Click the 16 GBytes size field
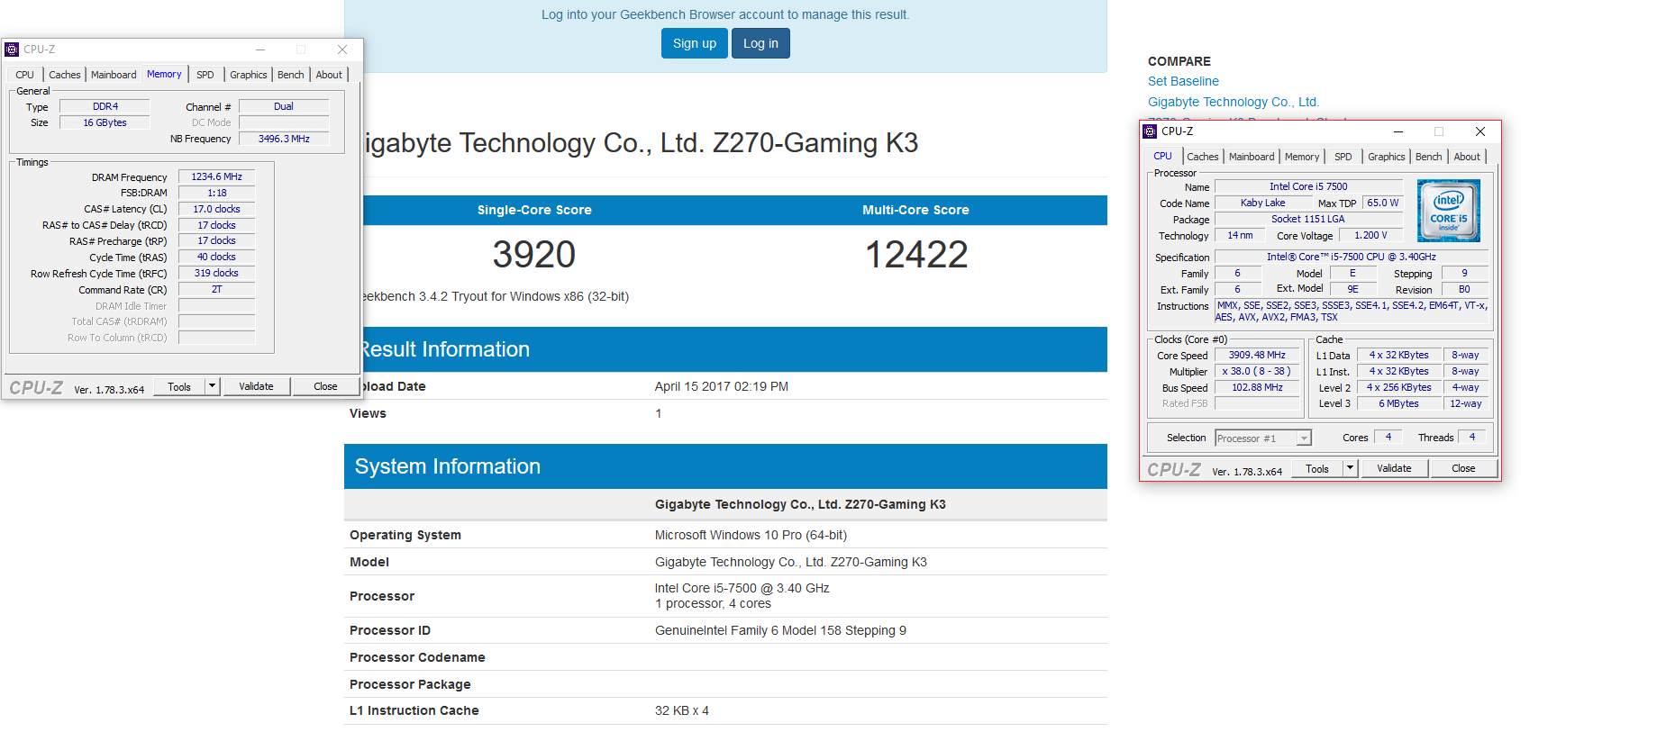This screenshot has height=732, width=1657. pyautogui.click(x=105, y=122)
